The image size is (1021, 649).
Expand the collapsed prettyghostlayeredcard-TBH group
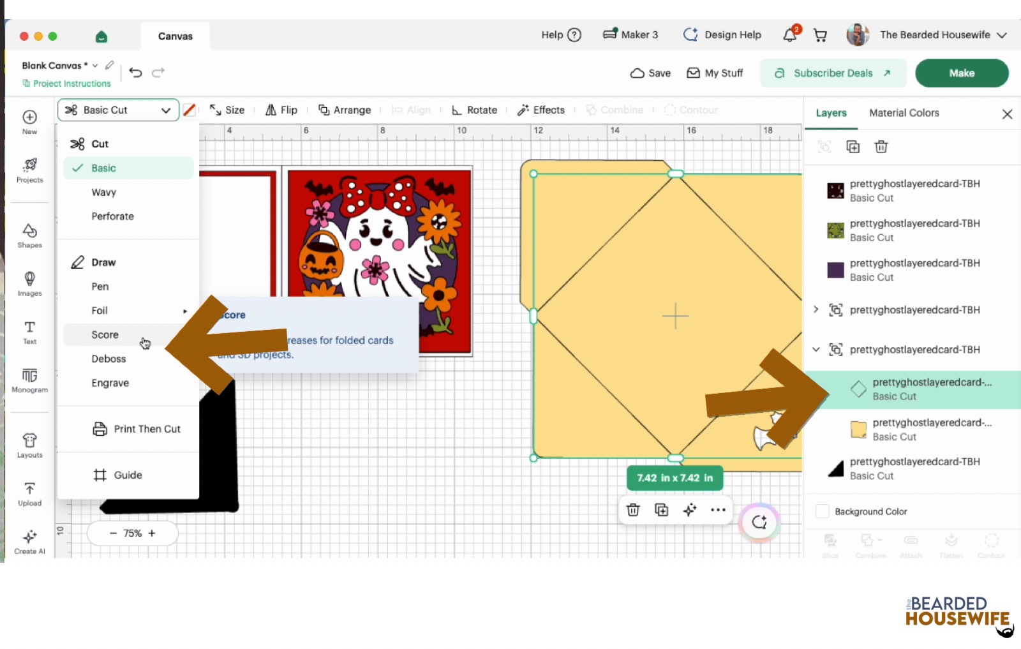816,310
